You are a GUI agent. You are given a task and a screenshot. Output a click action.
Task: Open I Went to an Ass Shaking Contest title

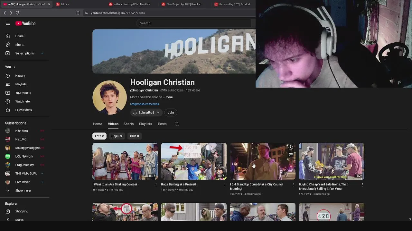(115, 184)
